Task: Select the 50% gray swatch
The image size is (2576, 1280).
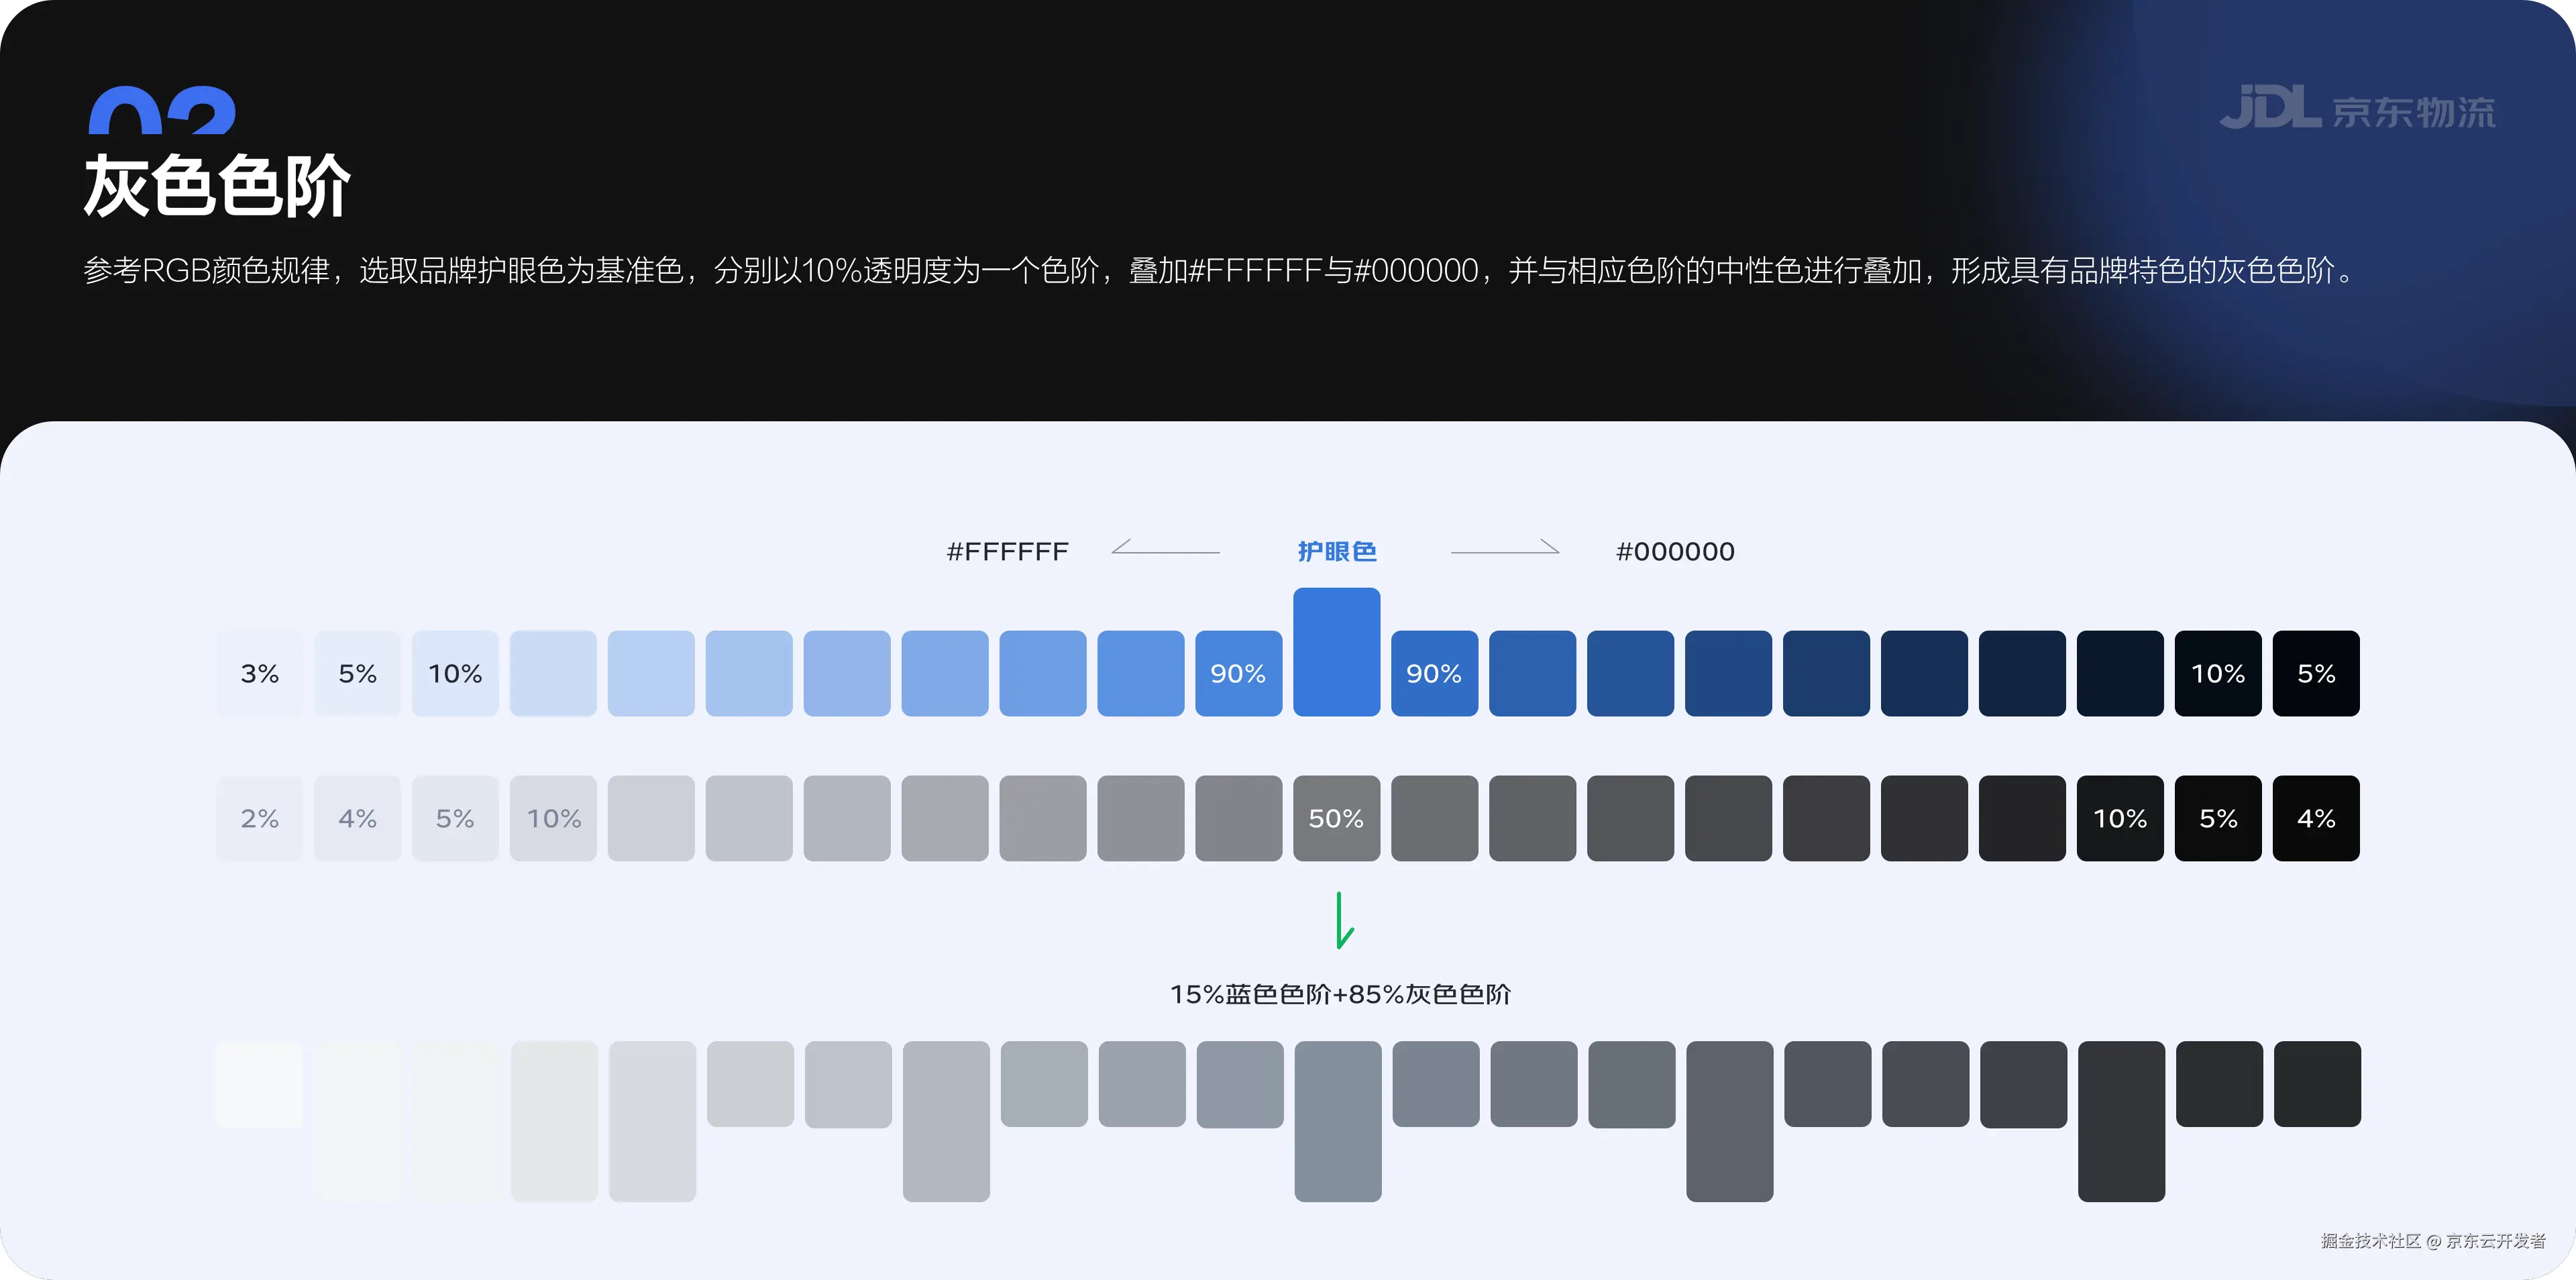Action: coord(1336,818)
